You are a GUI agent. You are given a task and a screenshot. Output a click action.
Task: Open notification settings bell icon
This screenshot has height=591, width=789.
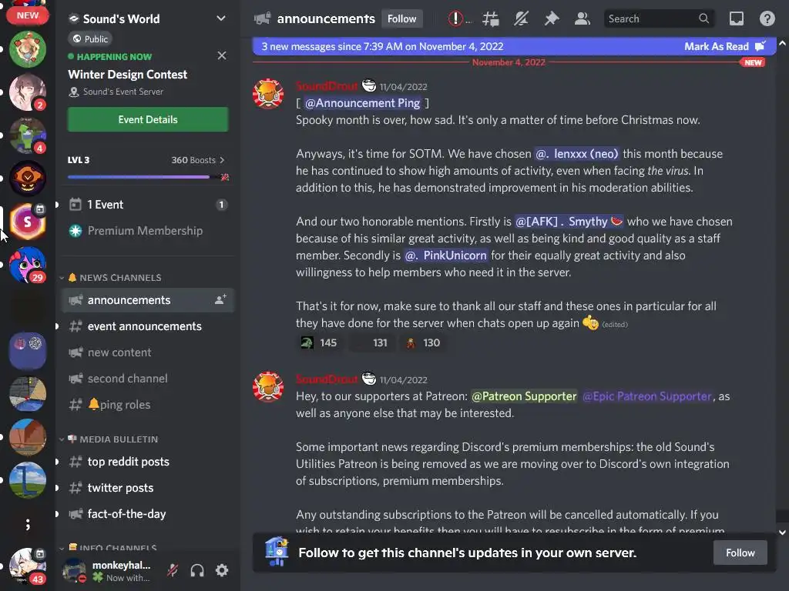click(x=521, y=19)
